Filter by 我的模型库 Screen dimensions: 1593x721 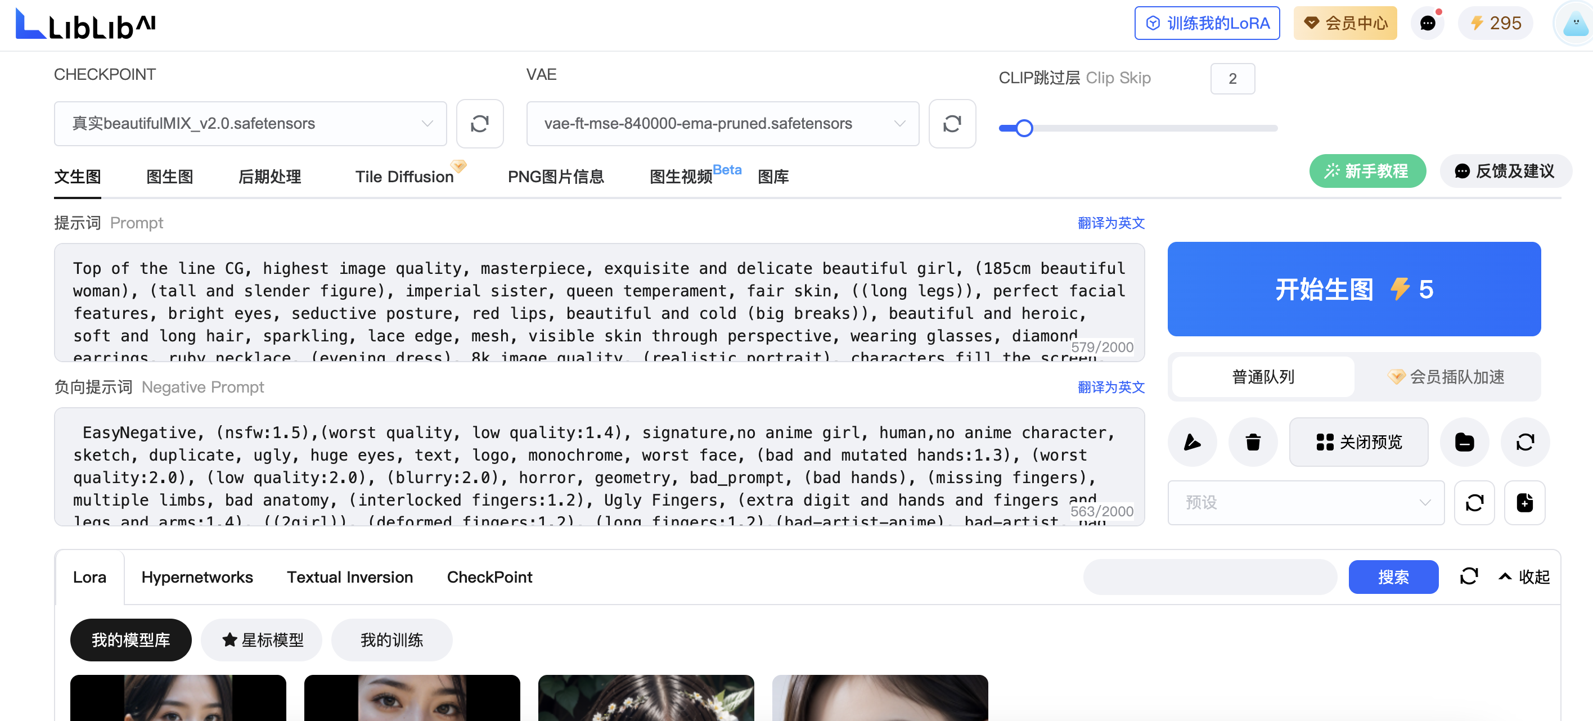tap(130, 639)
